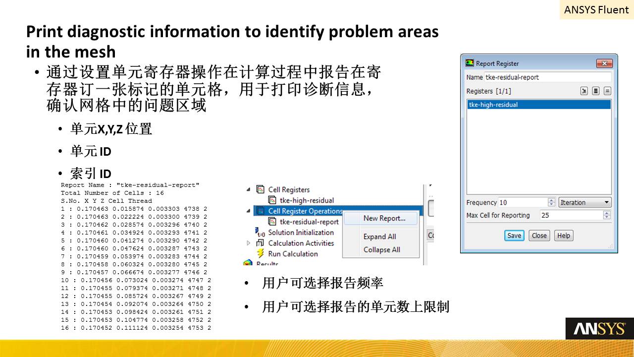Select the Run Calculation tree item
The image size is (634, 357).
pyautogui.click(x=293, y=253)
